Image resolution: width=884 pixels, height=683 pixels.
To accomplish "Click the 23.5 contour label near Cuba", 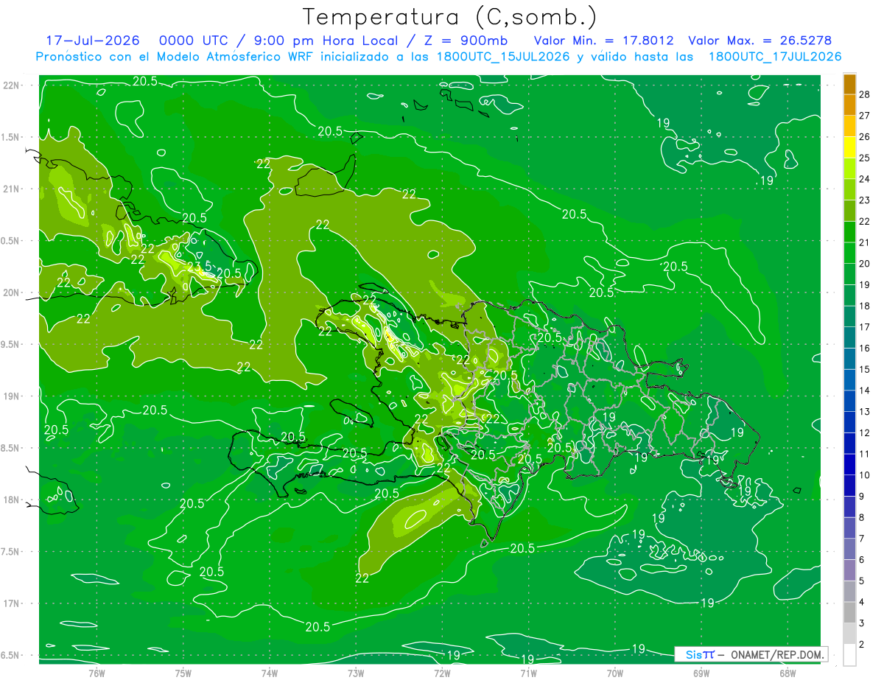I will 199,266.
